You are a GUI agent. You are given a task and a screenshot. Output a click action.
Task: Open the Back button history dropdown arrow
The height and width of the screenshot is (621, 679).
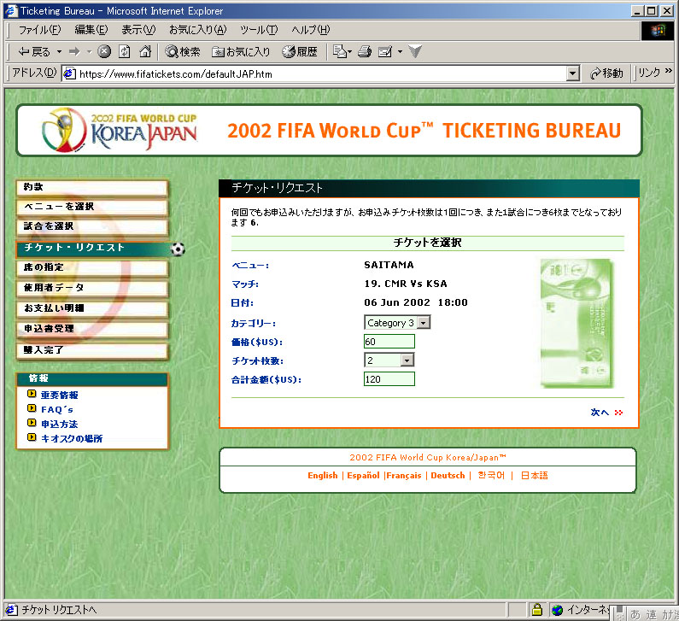(x=59, y=51)
